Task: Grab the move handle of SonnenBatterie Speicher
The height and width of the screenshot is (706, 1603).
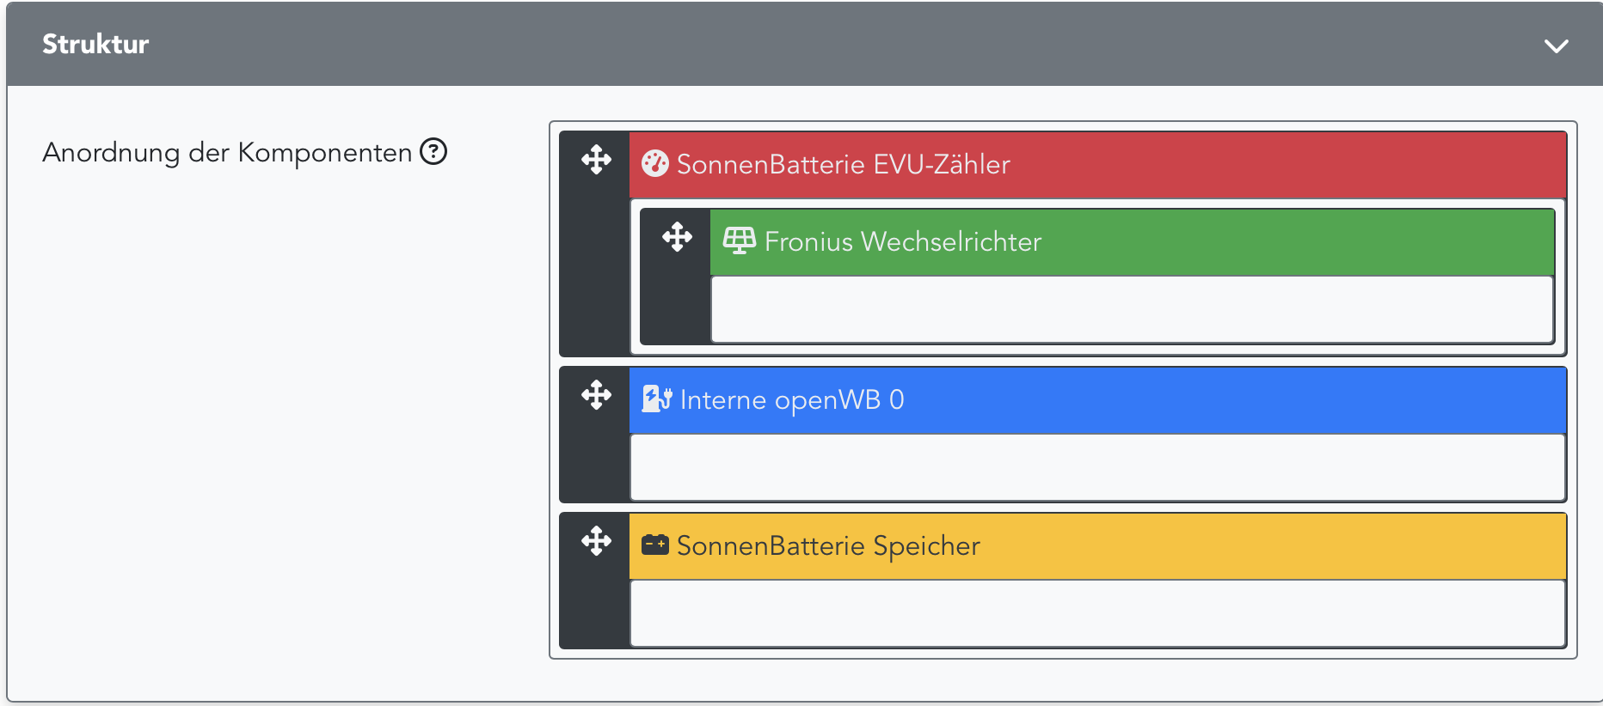Action: click(x=595, y=541)
